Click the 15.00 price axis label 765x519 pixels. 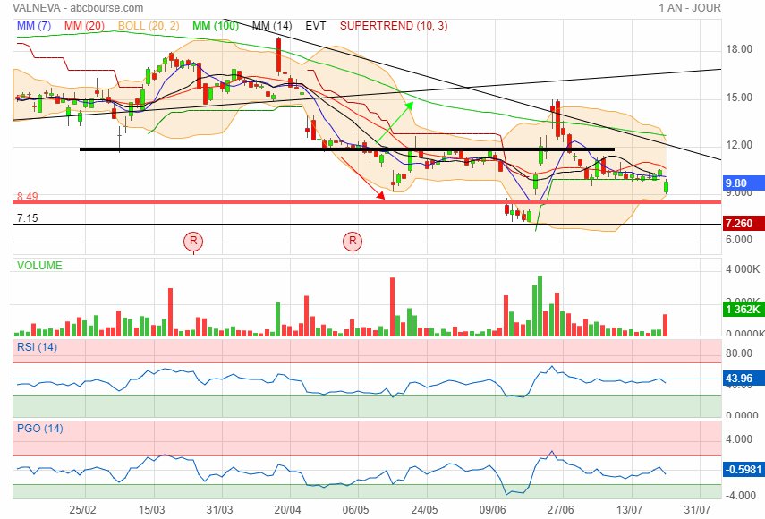click(x=739, y=97)
